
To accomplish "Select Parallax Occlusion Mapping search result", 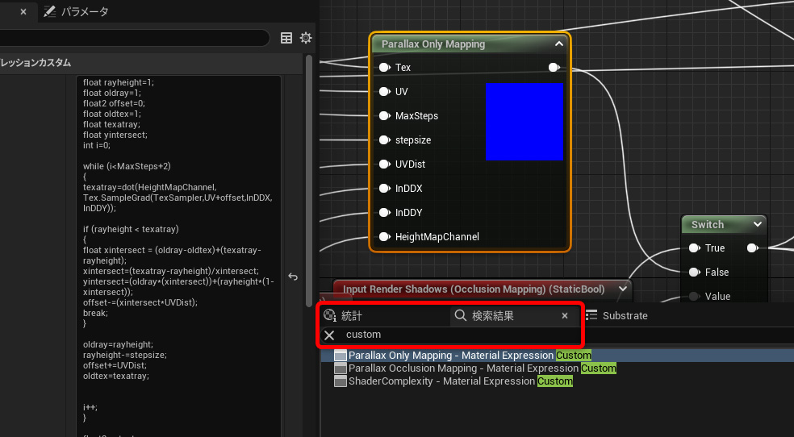I will pos(482,368).
